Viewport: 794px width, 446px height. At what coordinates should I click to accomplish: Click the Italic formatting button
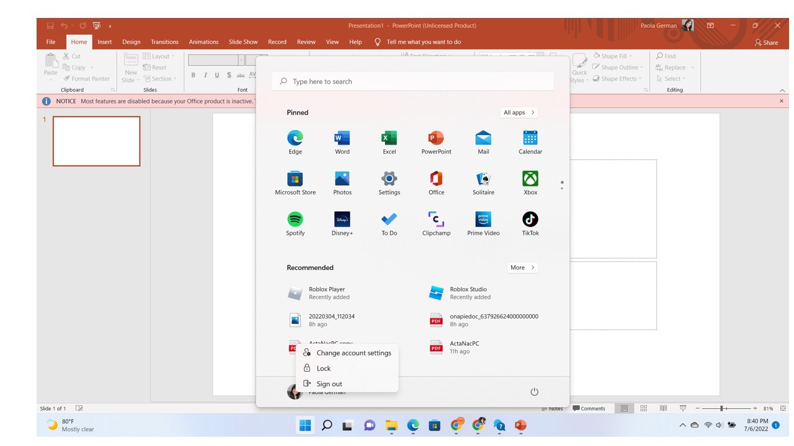[205, 75]
